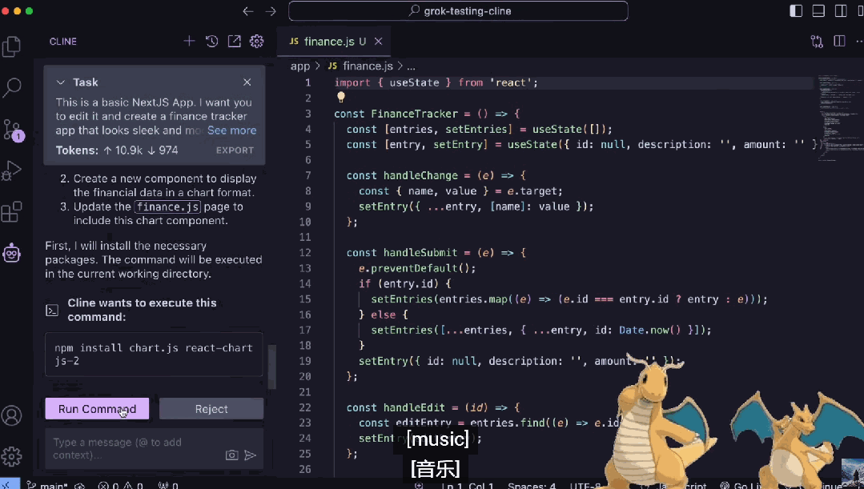Image resolution: width=864 pixels, height=489 pixels.
Task: Click the Cline chat panel scrollbar
Action: (271, 367)
